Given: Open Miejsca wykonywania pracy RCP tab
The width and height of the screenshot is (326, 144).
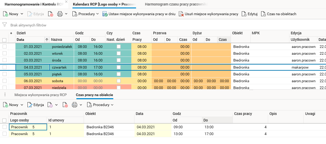Looking at the screenshot, I should (x=41, y=95).
